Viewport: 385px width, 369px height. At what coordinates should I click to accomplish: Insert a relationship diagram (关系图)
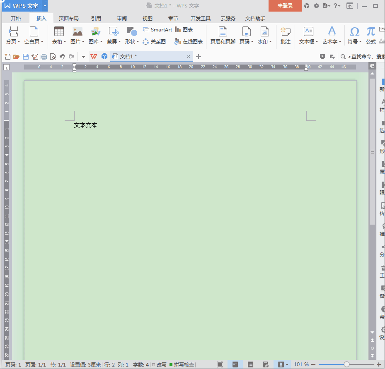click(x=154, y=42)
